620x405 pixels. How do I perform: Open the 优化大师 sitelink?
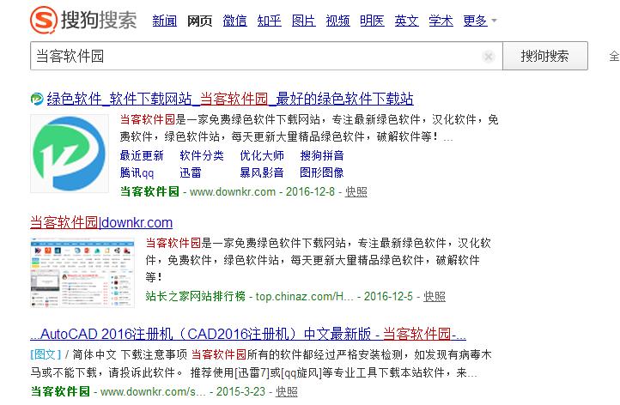(262, 155)
